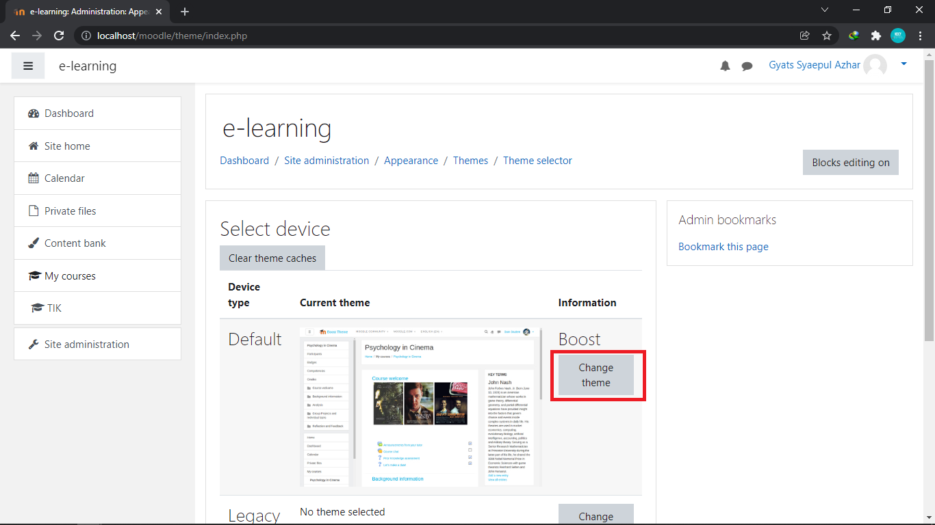This screenshot has width=935, height=525.
Task: Open the messages speech bubble icon
Action: click(747, 66)
